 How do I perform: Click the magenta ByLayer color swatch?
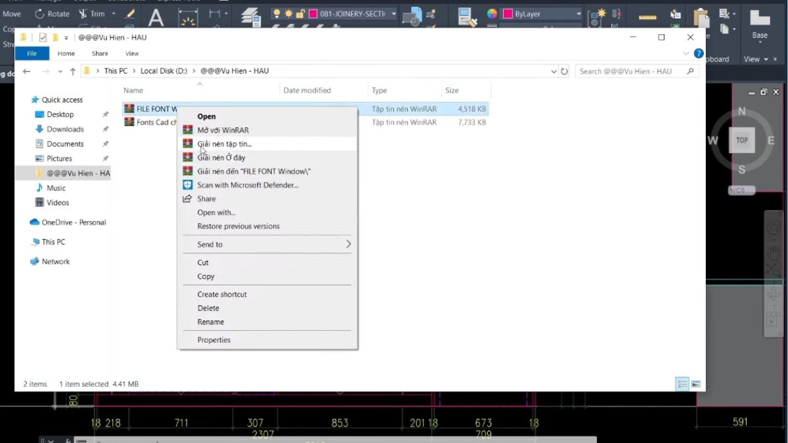point(508,13)
